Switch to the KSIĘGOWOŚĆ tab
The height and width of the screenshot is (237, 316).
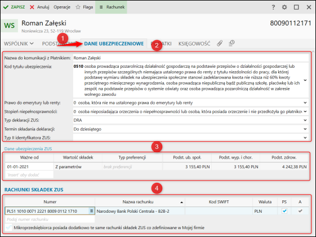click(194, 43)
